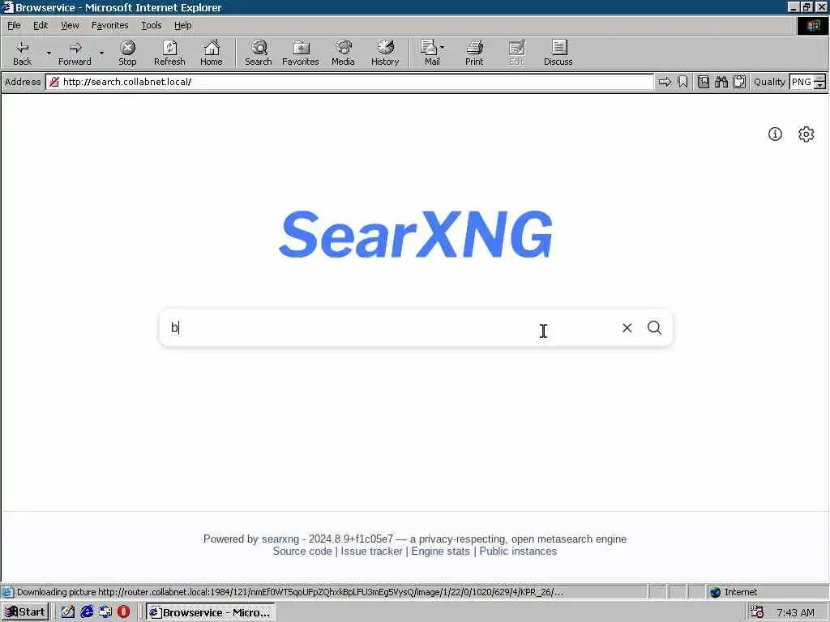Open the Back history dropdown arrow

click(x=49, y=53)
